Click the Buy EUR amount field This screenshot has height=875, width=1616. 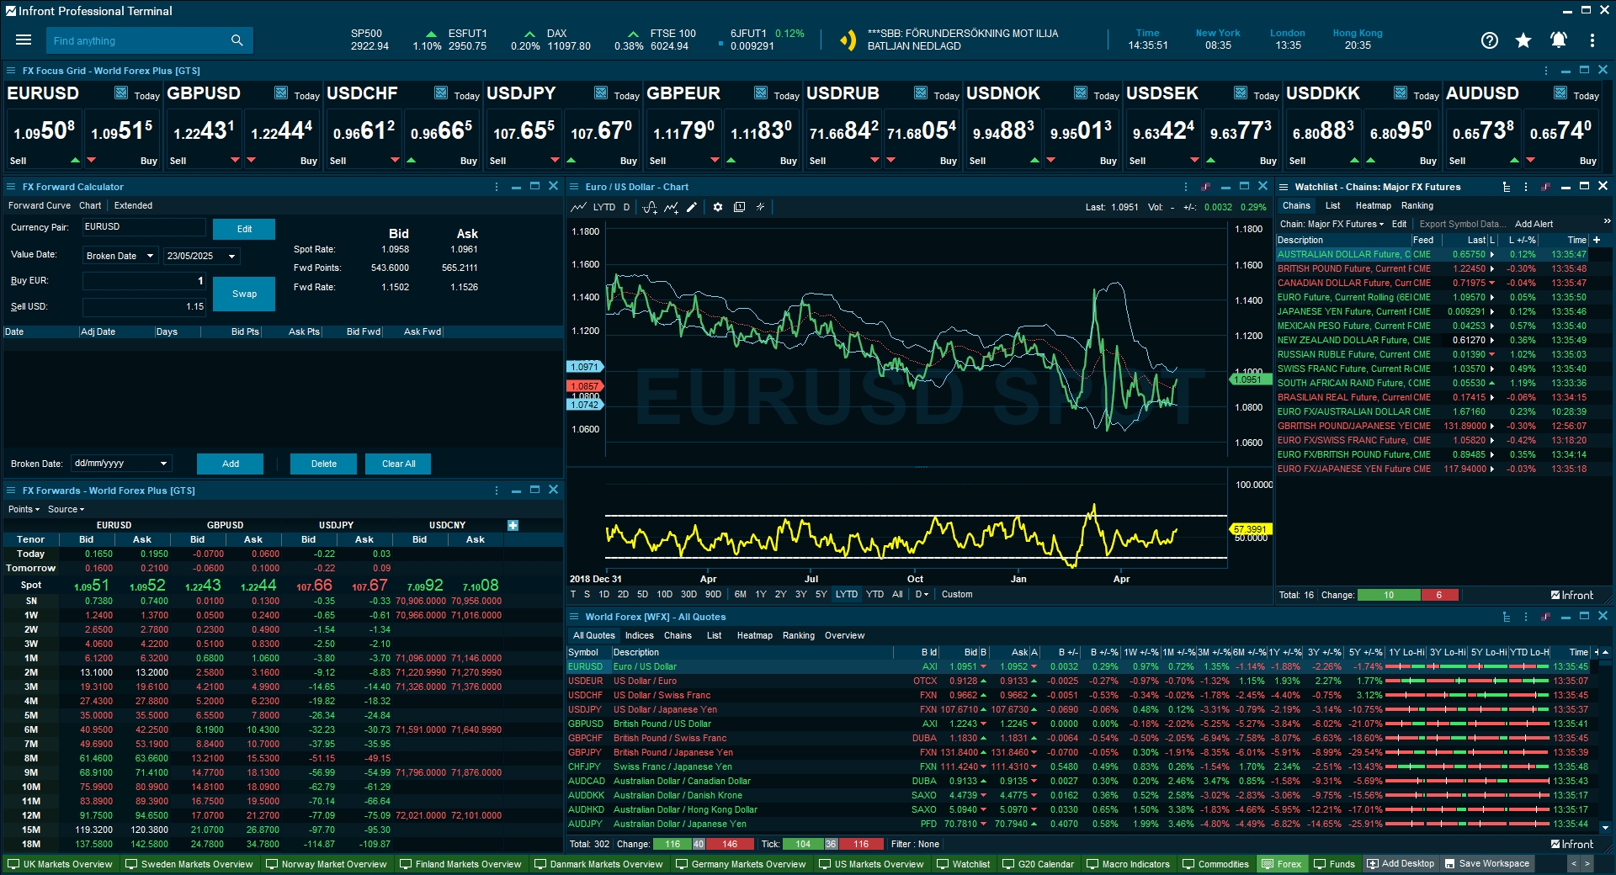click(x=144, y=281)
